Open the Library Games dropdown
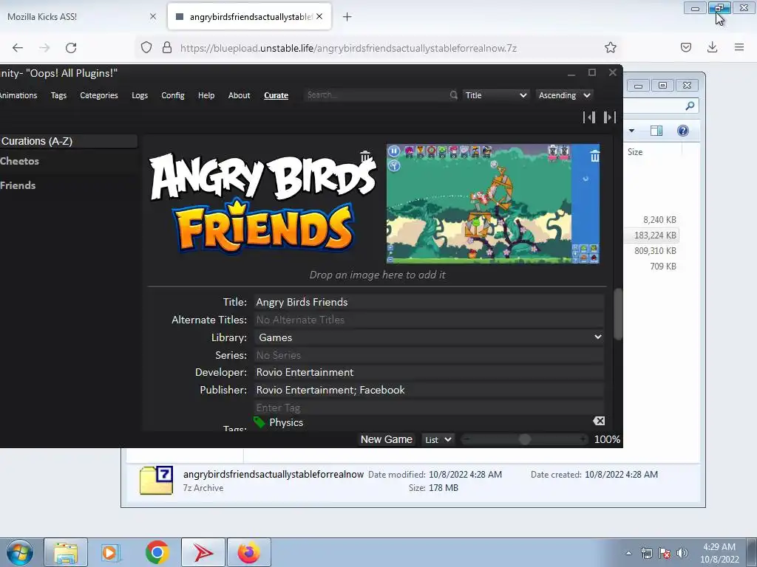Viewport: 757px width, 567px height. pyautogui.click(x=430, y=337)
